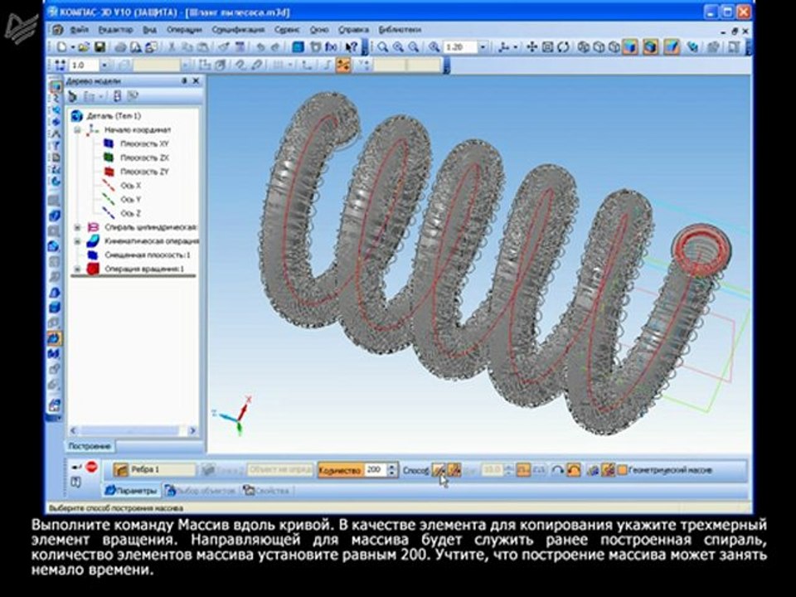Click the quantity field showing 200

(x=375, y=470)
